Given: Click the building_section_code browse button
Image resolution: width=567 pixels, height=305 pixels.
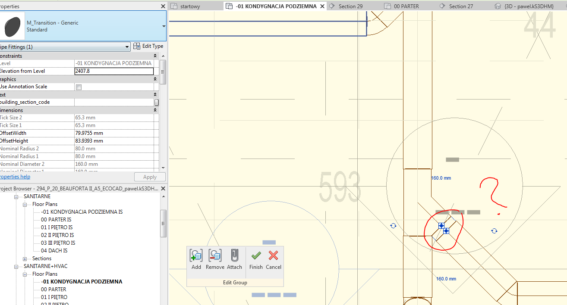Looking at the screenshot, I should click(x=157, y=102).
